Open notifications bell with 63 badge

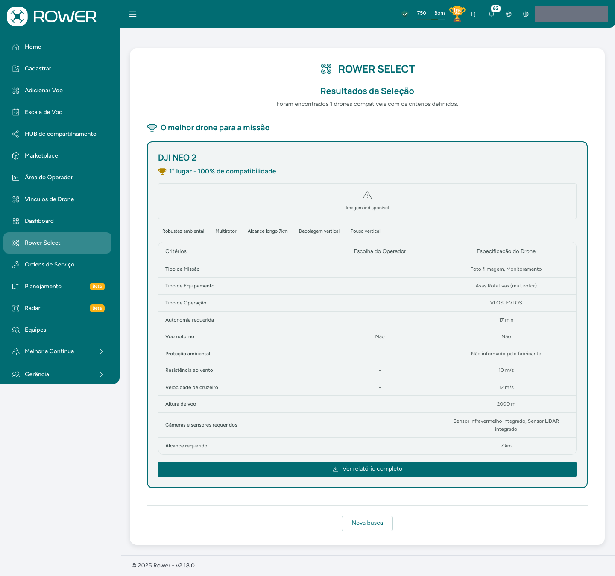492,14
